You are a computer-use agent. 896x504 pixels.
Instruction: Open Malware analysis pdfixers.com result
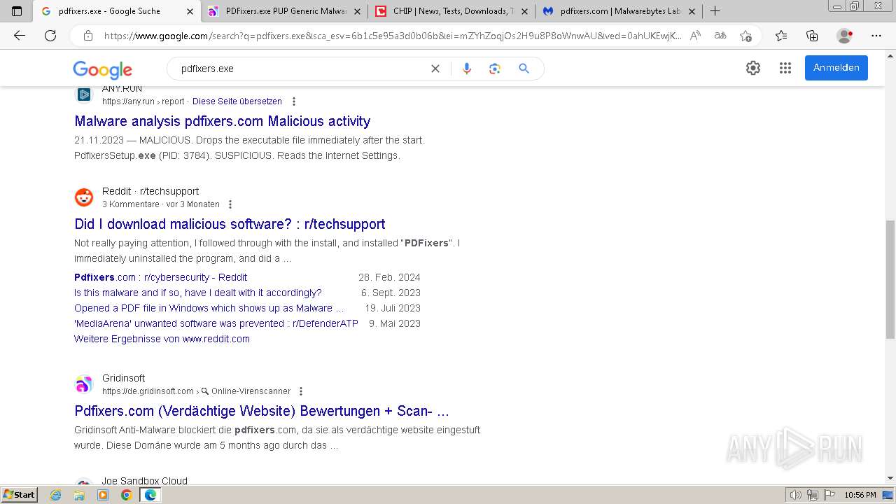(x=223, y=121)
